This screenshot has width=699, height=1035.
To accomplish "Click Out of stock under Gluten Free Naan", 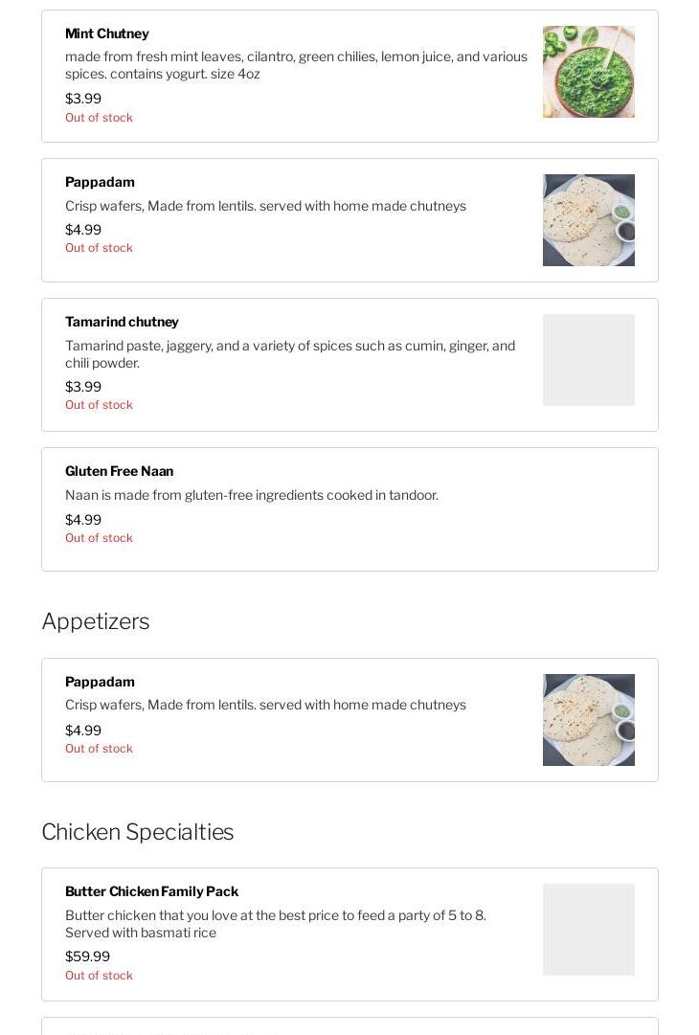I will 99,538.
